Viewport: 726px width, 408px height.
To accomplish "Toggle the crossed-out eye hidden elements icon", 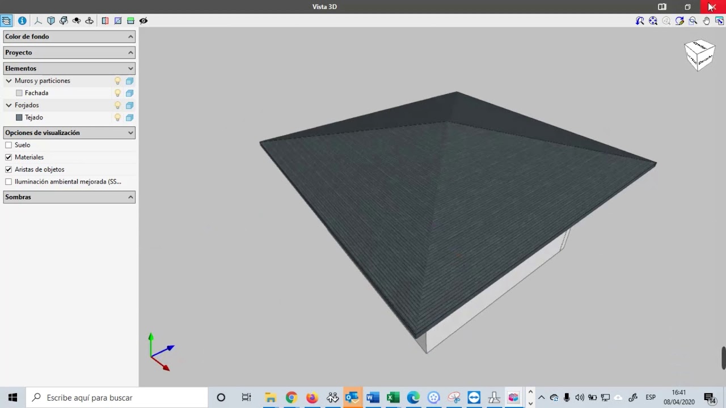I will (143, 20).
